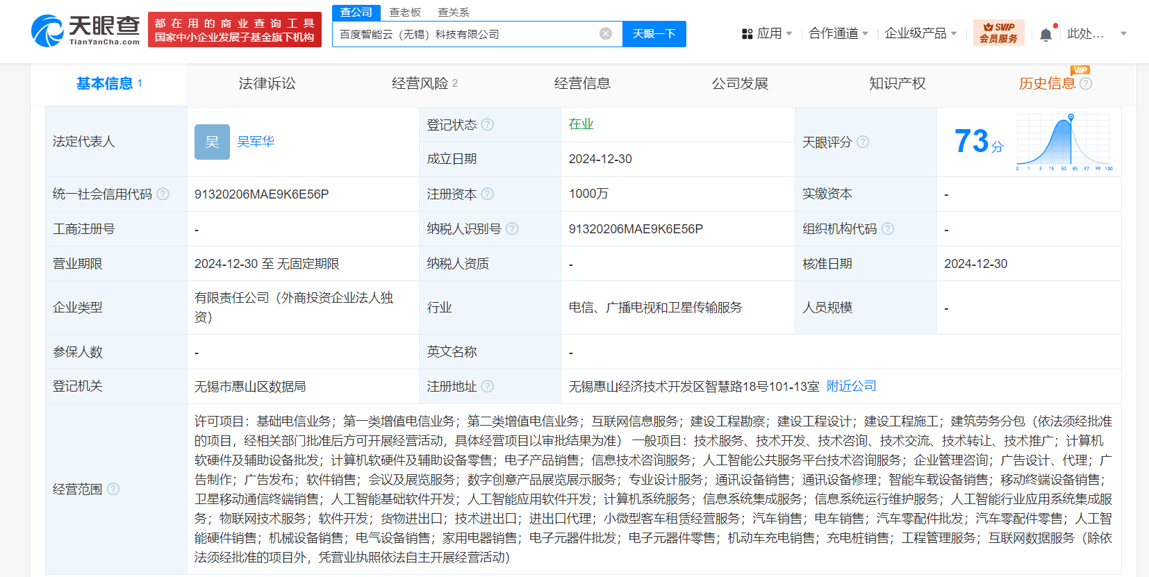Open SVIP 会员服务 badge

click(x=999, y=33)
